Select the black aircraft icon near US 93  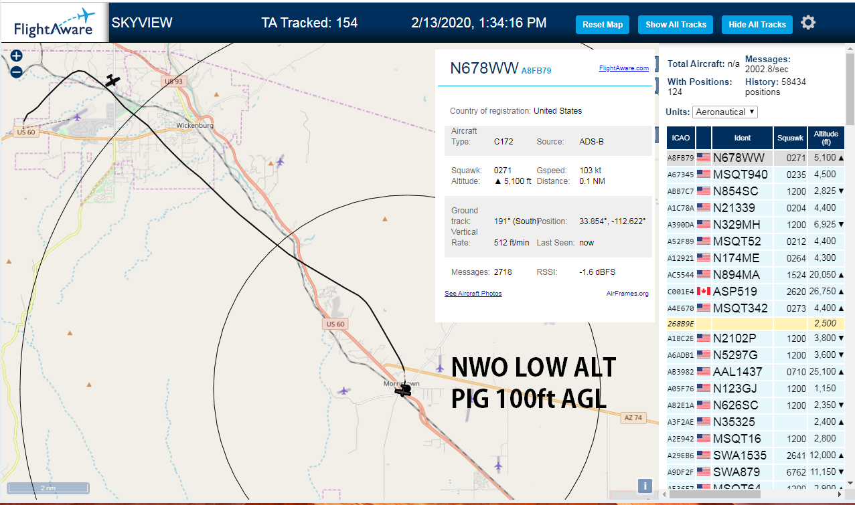(112, 80)
